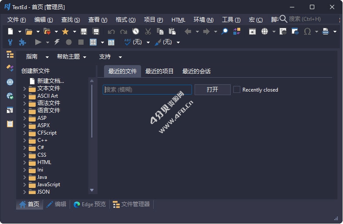Open the blue wrench settings icon

pyautogui.click(x=10, y=42)
